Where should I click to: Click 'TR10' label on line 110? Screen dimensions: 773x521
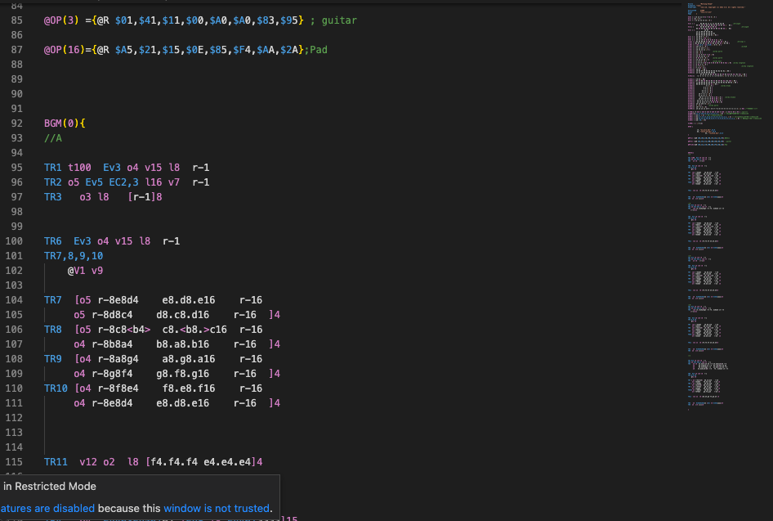56,389
